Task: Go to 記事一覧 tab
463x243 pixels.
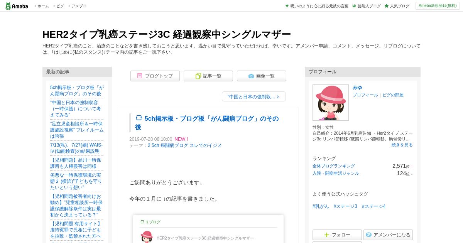Action: (x=208, y=76)
